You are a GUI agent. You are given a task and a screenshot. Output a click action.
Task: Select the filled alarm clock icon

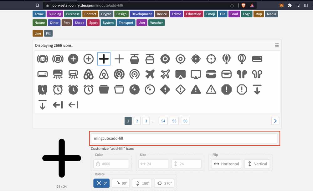pyautogui.click(x=42, y=90)
